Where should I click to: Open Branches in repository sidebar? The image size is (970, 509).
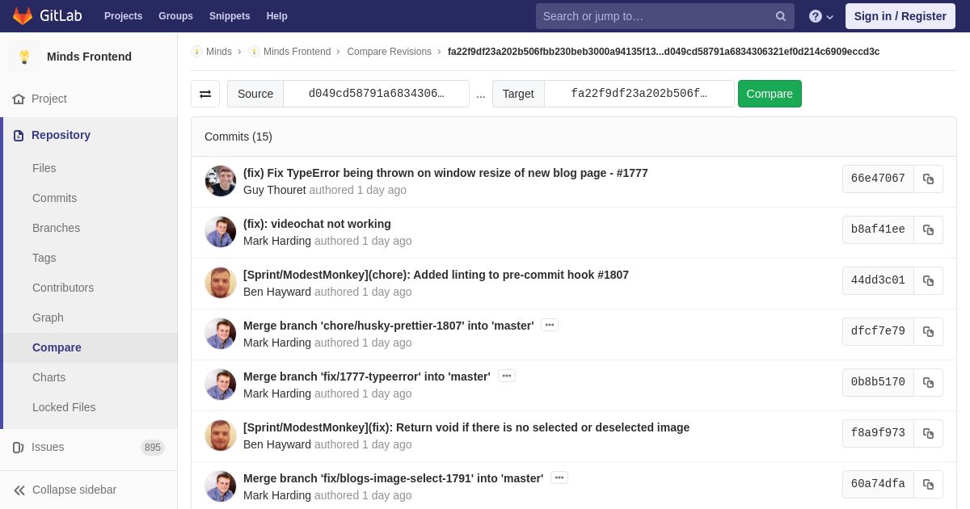[x=56, y=228]
